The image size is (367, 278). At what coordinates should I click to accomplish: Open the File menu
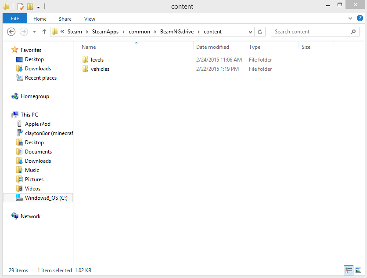click(15, 18)
